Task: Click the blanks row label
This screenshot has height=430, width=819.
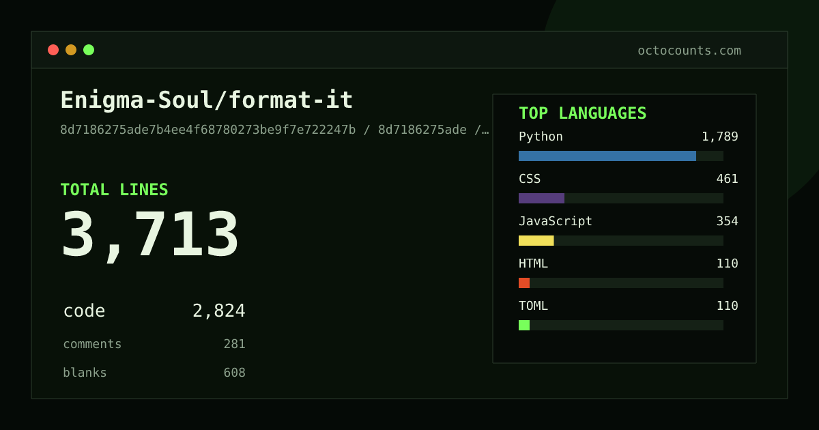Action: pyautogui.click(x=85, y=373)
